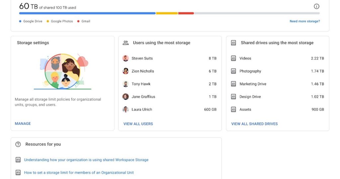Click the blue Google Drive usage bar segment
340x179 pixels.
pyautogui.click(x=87, y=13)
